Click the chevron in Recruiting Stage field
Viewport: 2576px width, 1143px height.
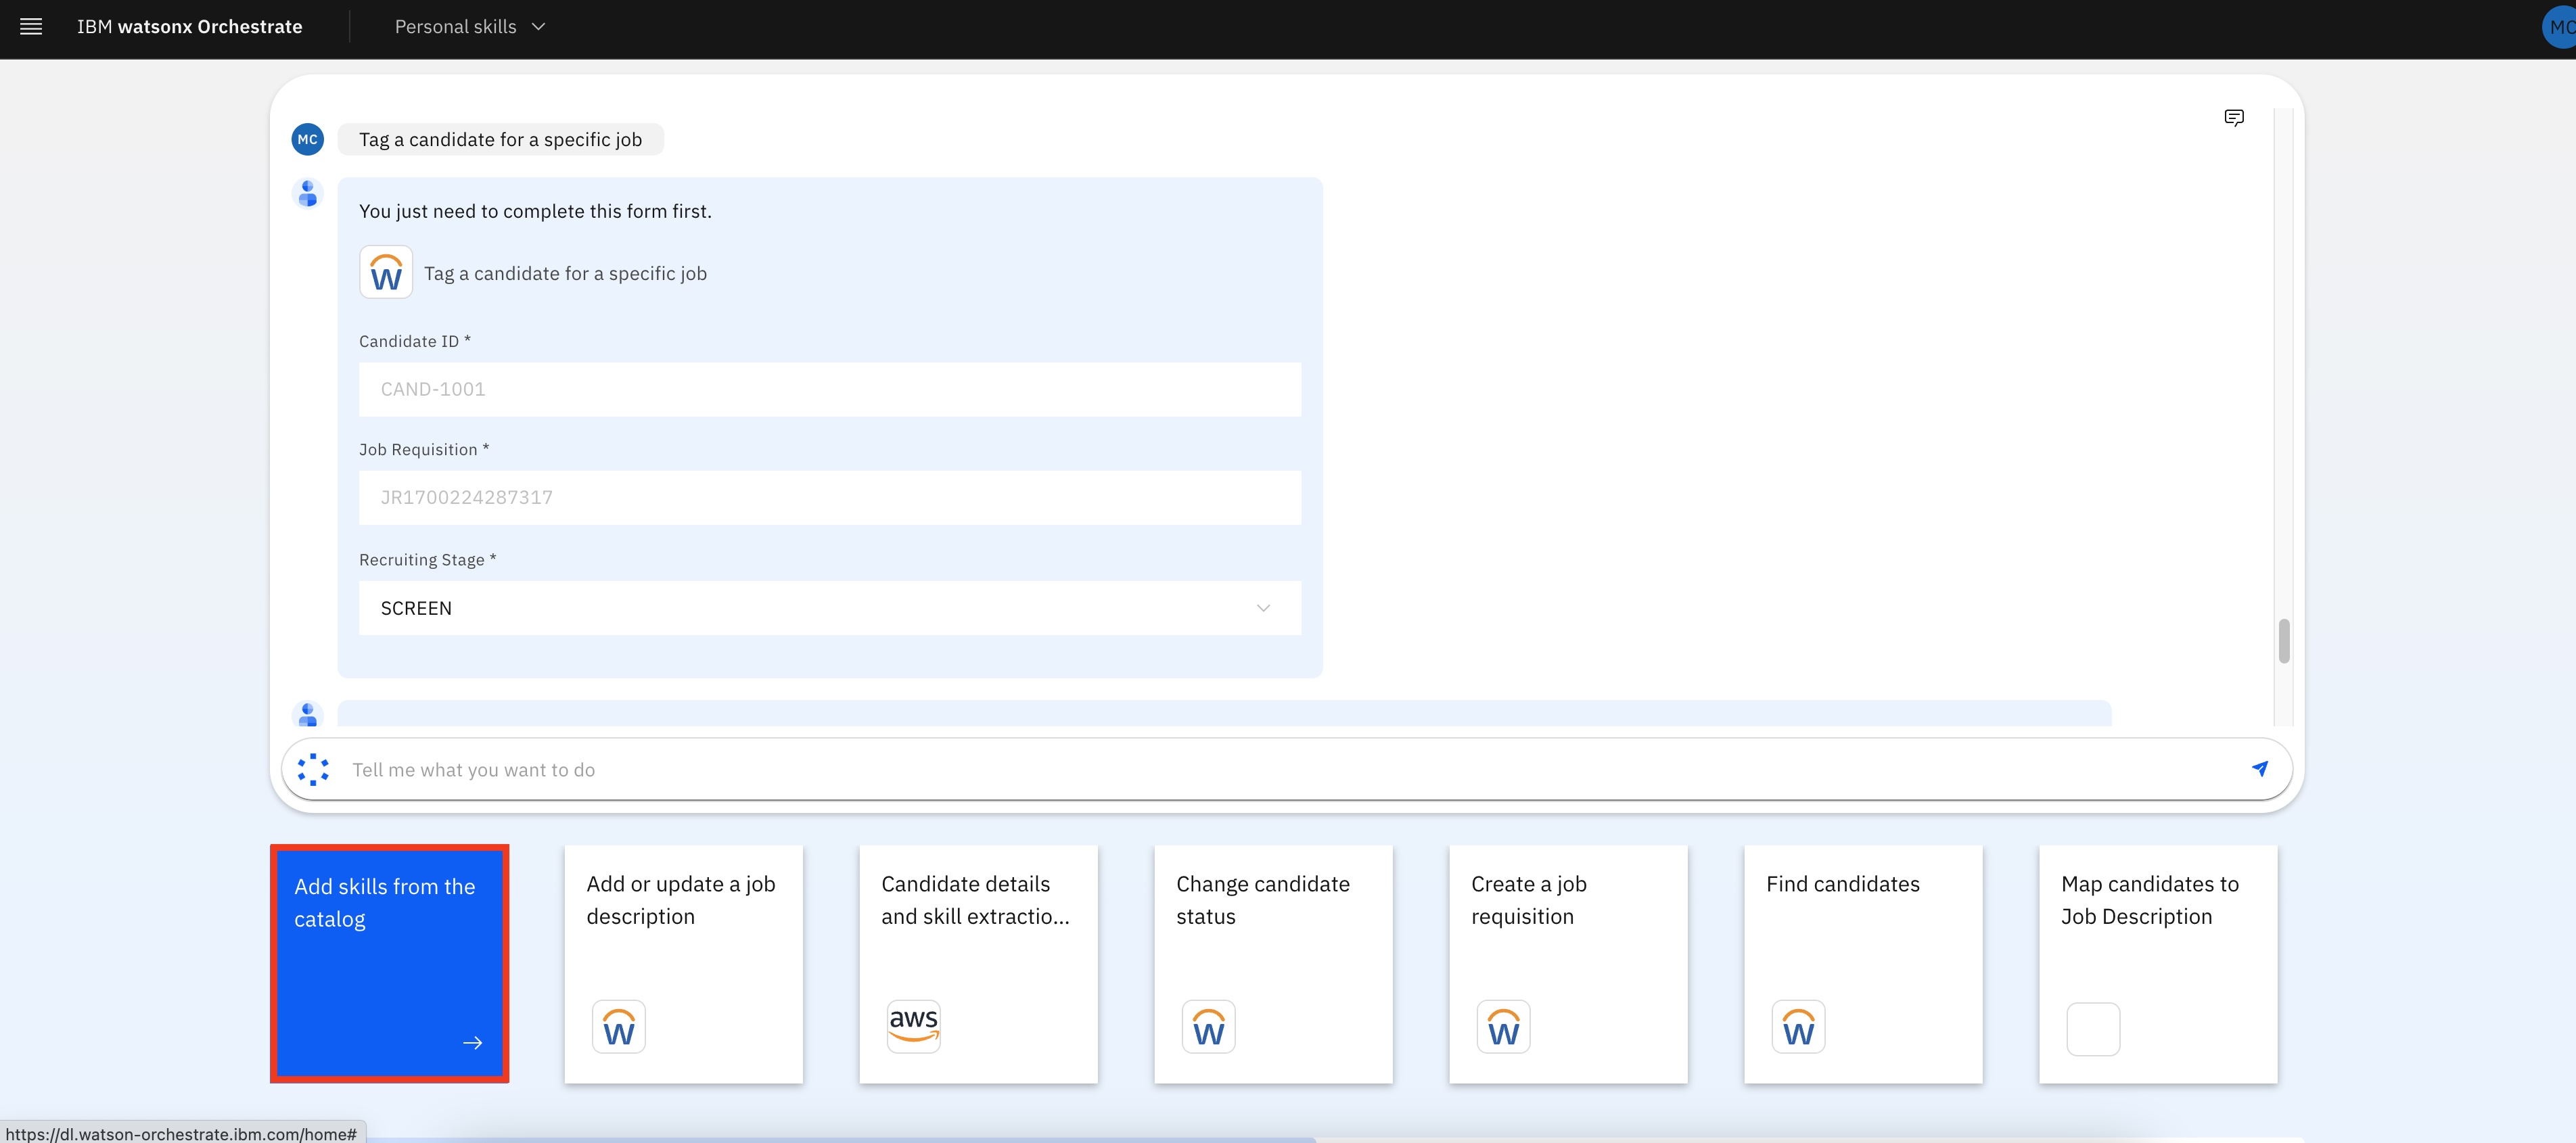coord(1263,608)
